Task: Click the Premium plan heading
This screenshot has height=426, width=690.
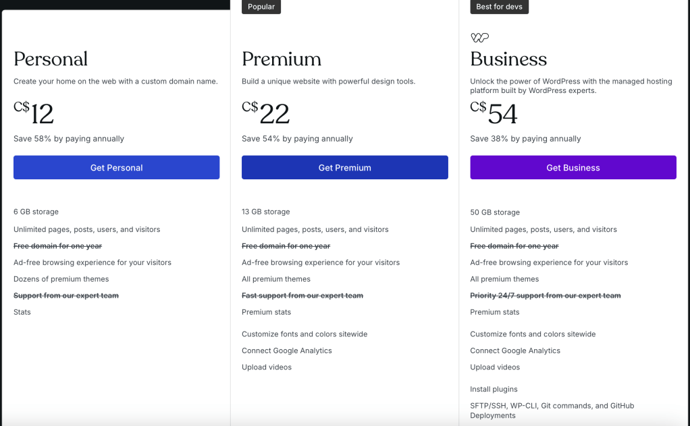Action: tap(282, 59)
